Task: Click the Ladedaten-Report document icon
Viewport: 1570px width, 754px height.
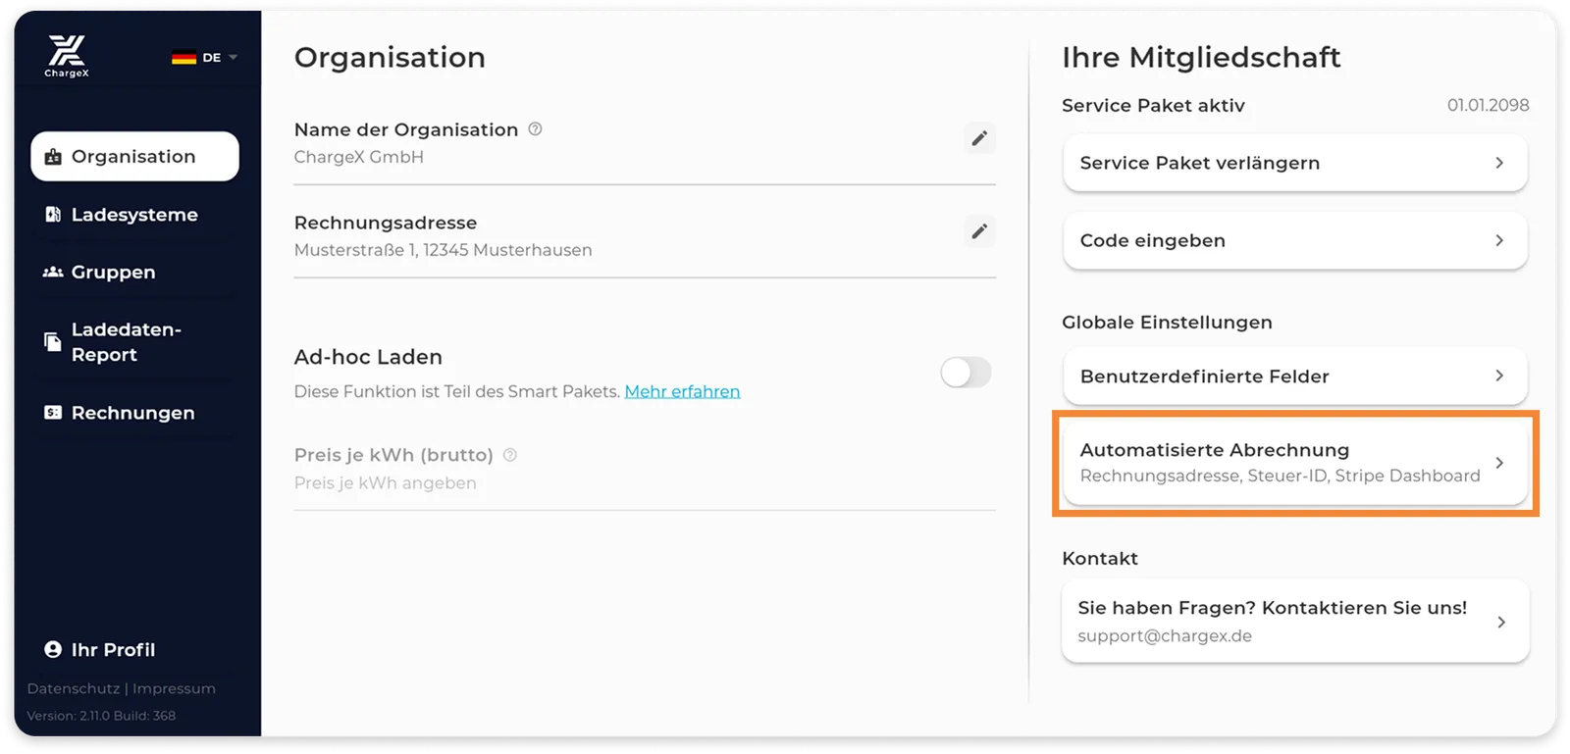Action: tap(53, 342)
